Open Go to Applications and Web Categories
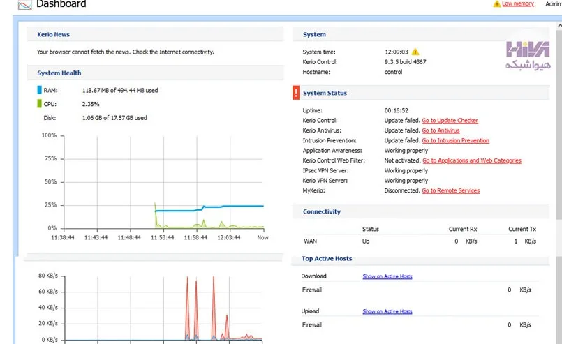Screen dimensions: 562x344 click(x=472, y=160)
